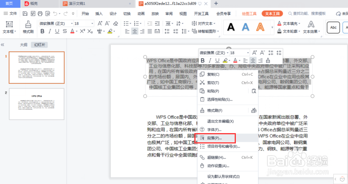Image resolution: width=348 pixels, height=184 pixels.
Task: Select slide 1 thumbnail
Action: point(36,67)
